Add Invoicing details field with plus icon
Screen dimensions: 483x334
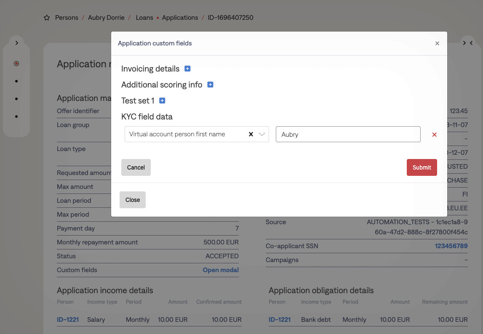click(x=187, y=69)
